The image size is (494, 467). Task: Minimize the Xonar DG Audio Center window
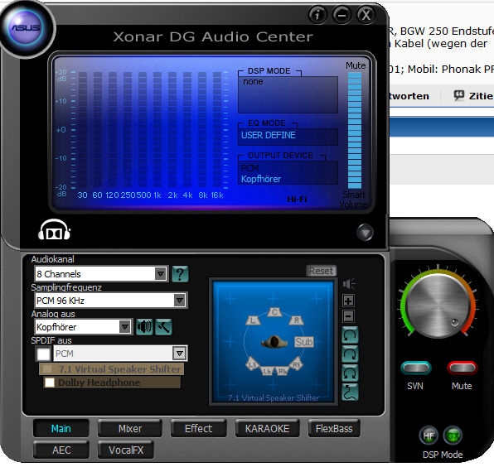coord(341,14)
